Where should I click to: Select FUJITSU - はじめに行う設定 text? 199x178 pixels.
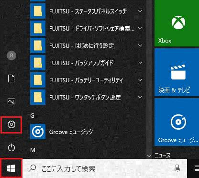pyautogui.click(x=81, y=46)
